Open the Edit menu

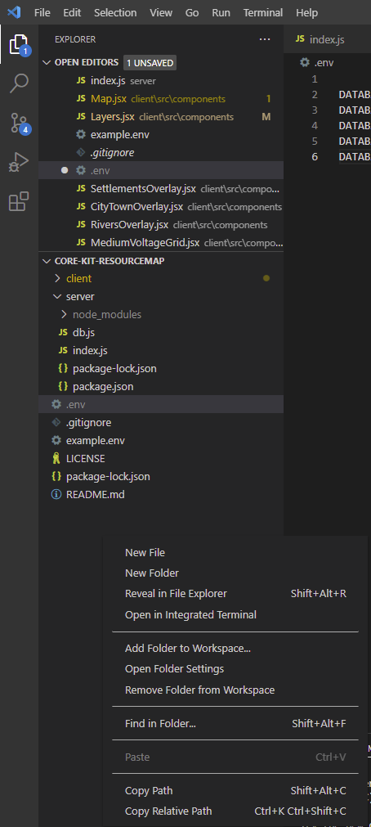click(72, 12)
